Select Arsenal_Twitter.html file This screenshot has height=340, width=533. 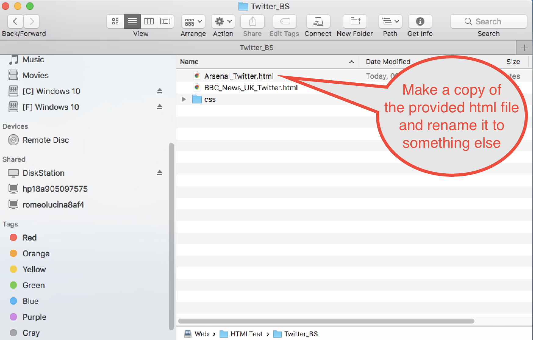[x=239, y=76]
